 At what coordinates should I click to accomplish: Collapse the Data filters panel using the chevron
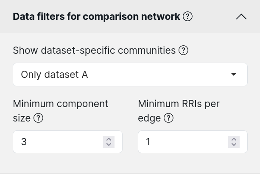pos(241,17)
